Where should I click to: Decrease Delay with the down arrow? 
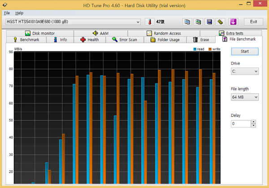pos(253,125)
